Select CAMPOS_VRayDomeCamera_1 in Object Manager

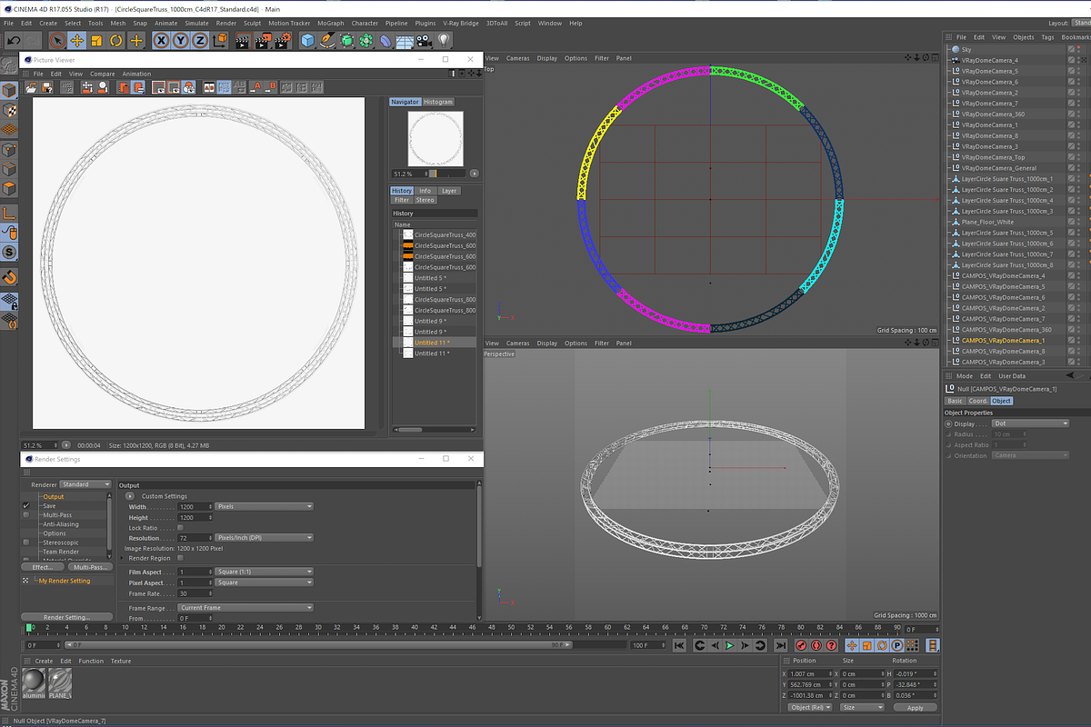[x=1003, y=340]
